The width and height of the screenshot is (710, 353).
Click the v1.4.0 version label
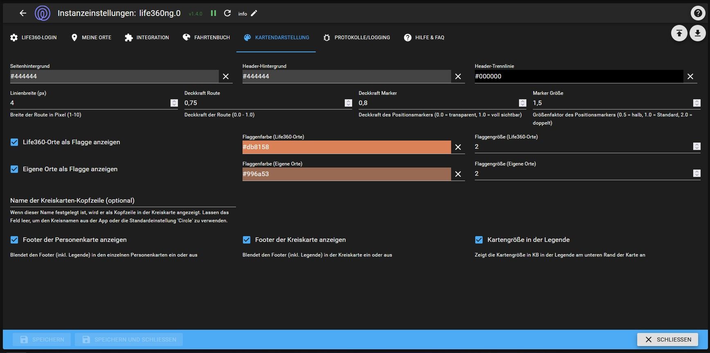tap(195, 14)
